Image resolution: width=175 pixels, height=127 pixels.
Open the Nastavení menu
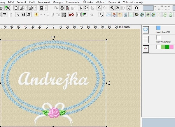click(44, 2)
